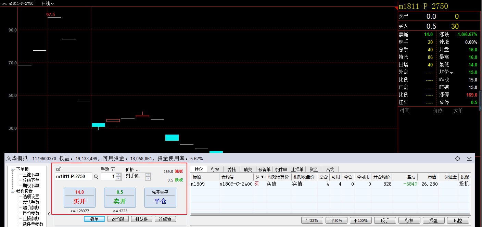Screen dimensions: 482x227
Task: Click the contract link icon in title bar
Action: point(4,3)
